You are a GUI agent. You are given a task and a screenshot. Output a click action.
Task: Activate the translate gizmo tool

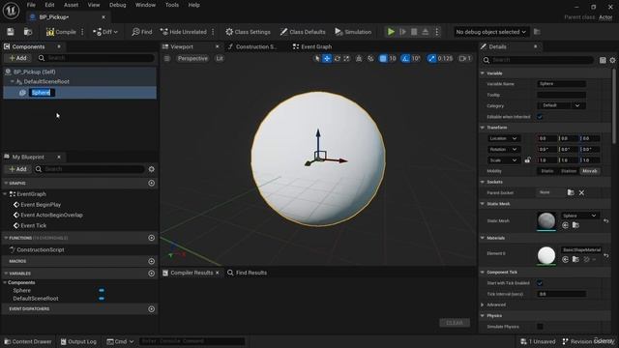click(327, 58)
